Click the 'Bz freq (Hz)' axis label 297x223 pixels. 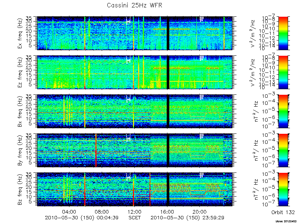click(20, 190)
